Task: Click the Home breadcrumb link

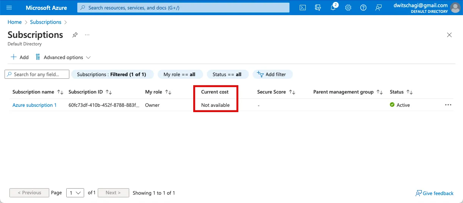Action: (14, 22)
